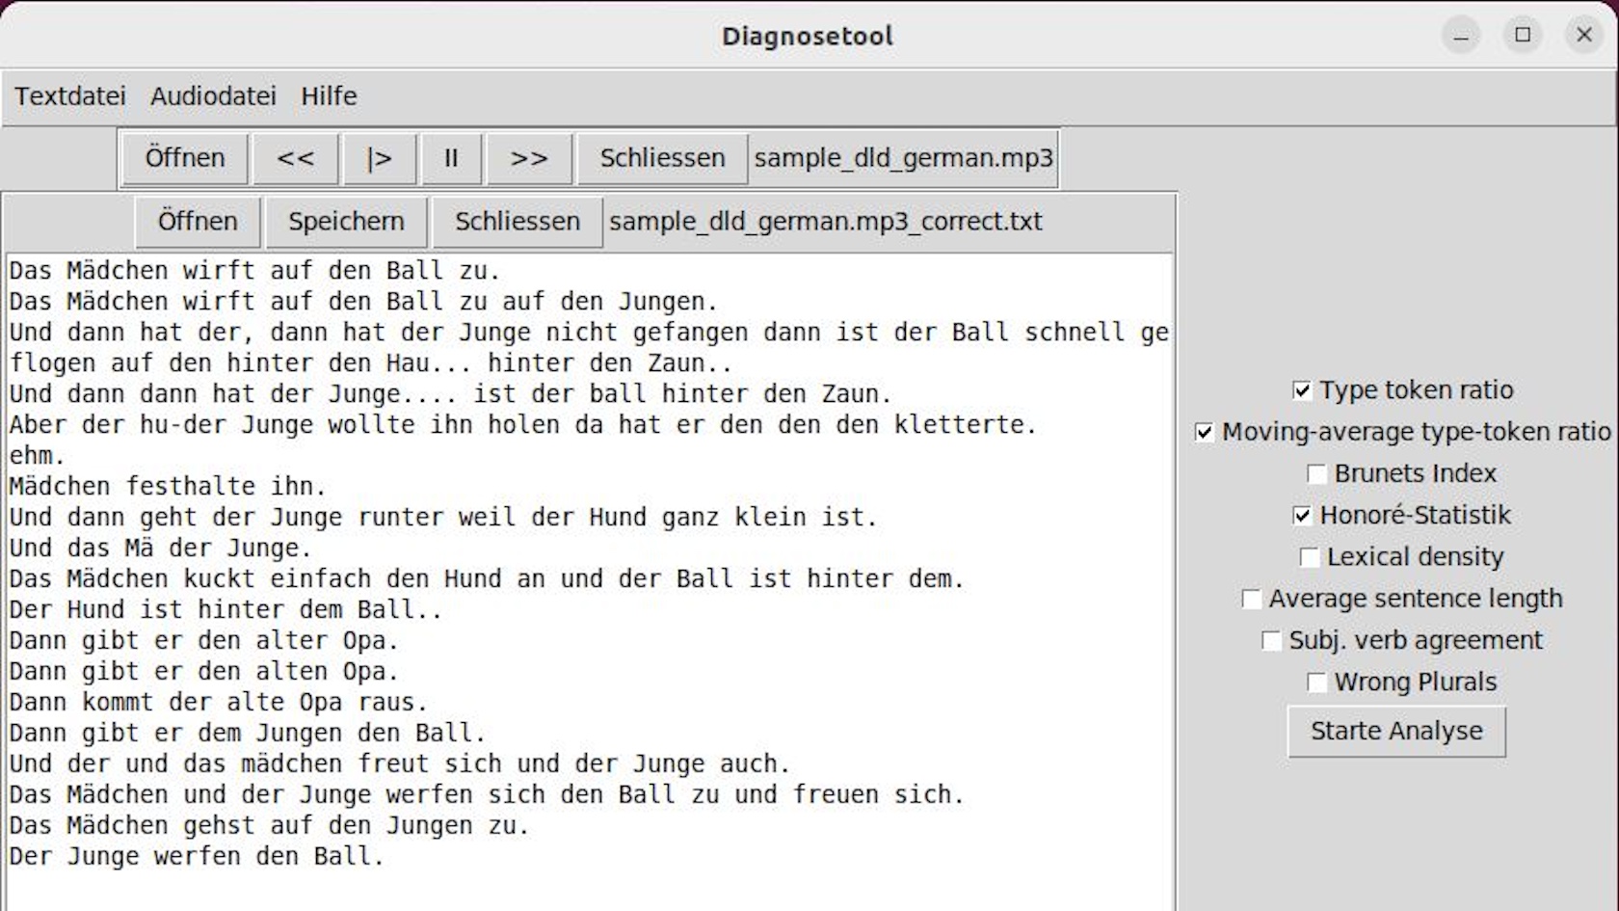This screenshot has width=1619, height=911.
Task: Enable the Wrong Plurals checkbox
Action: 1316,683
